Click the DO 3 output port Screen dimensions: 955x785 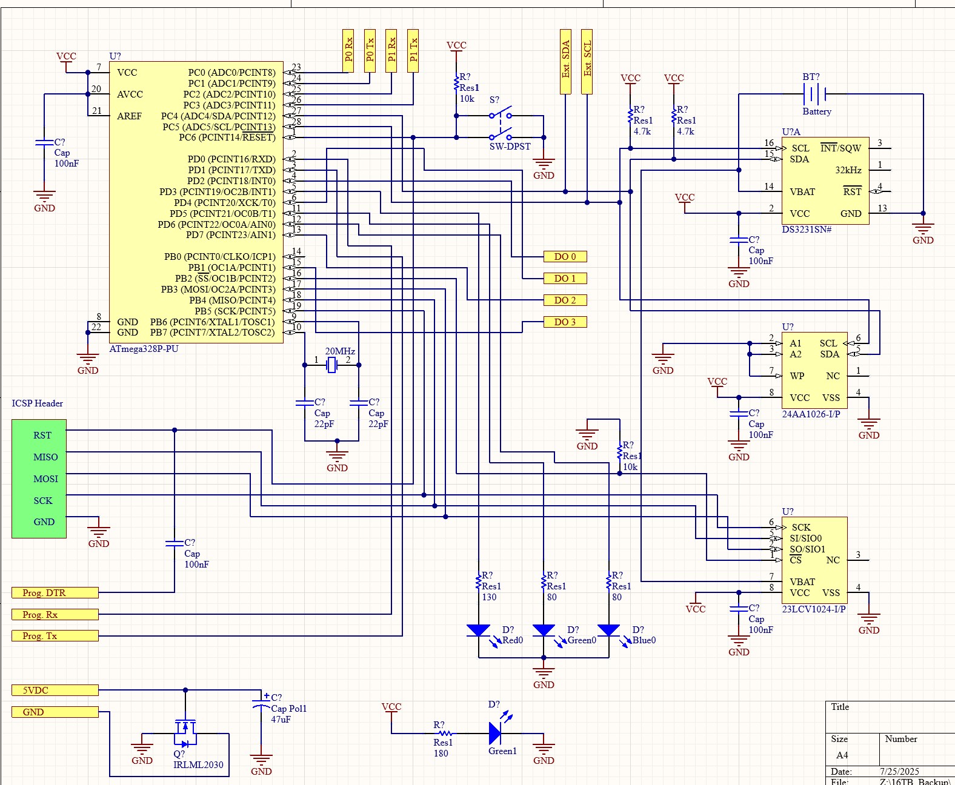point(565,322)
